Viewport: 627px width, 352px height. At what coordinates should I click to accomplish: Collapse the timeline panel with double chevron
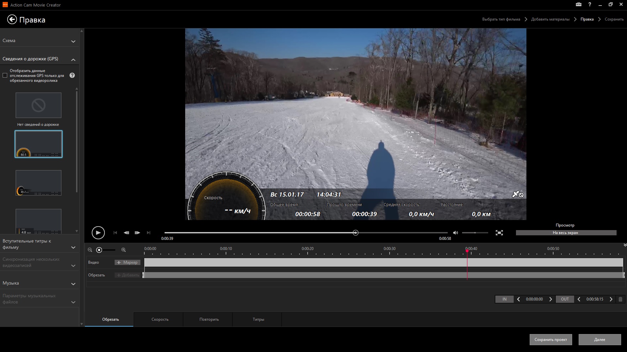point(625,245)
